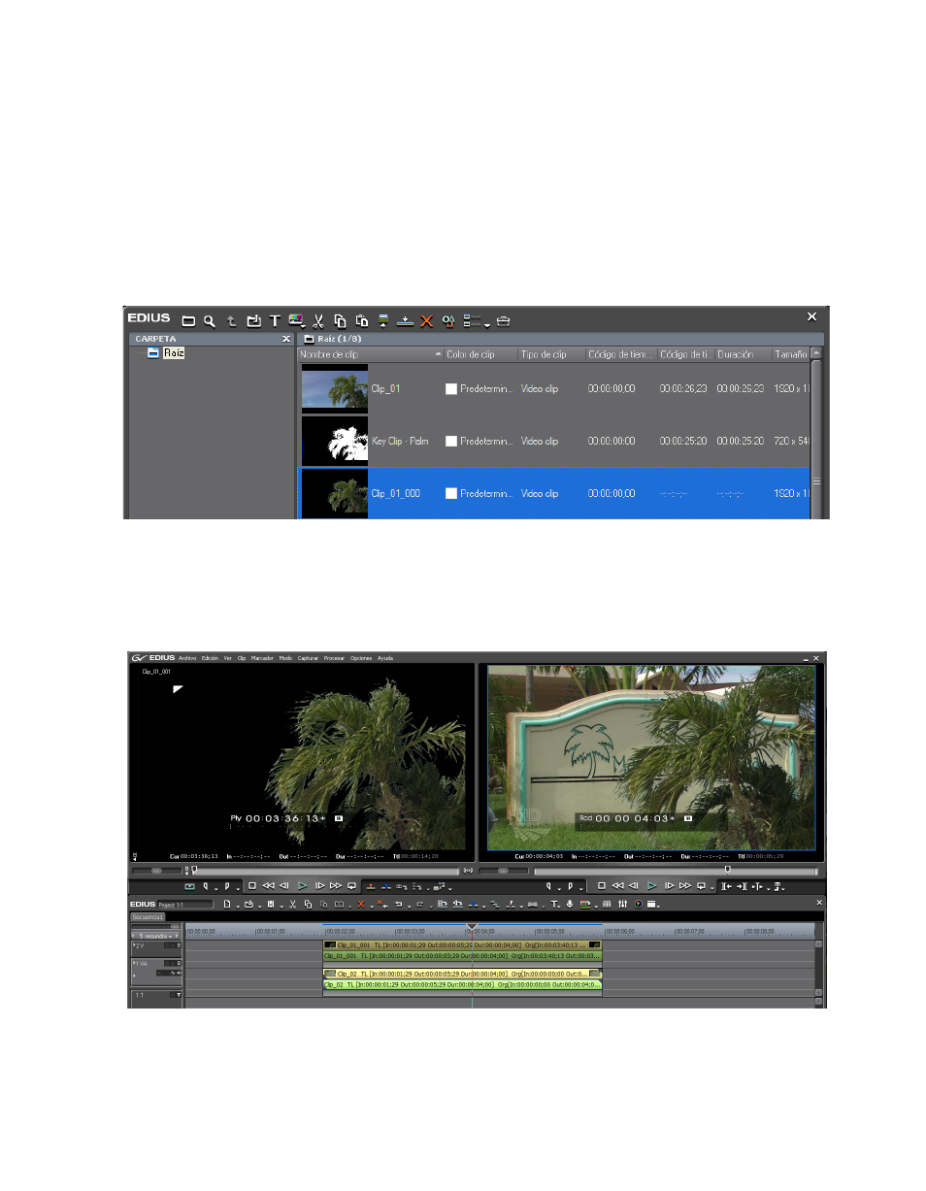Image resolution: width=926 pixels, height=1191 pixels.
Task: Sort by Tipo de clip column
Action: (x=553, y=355)
